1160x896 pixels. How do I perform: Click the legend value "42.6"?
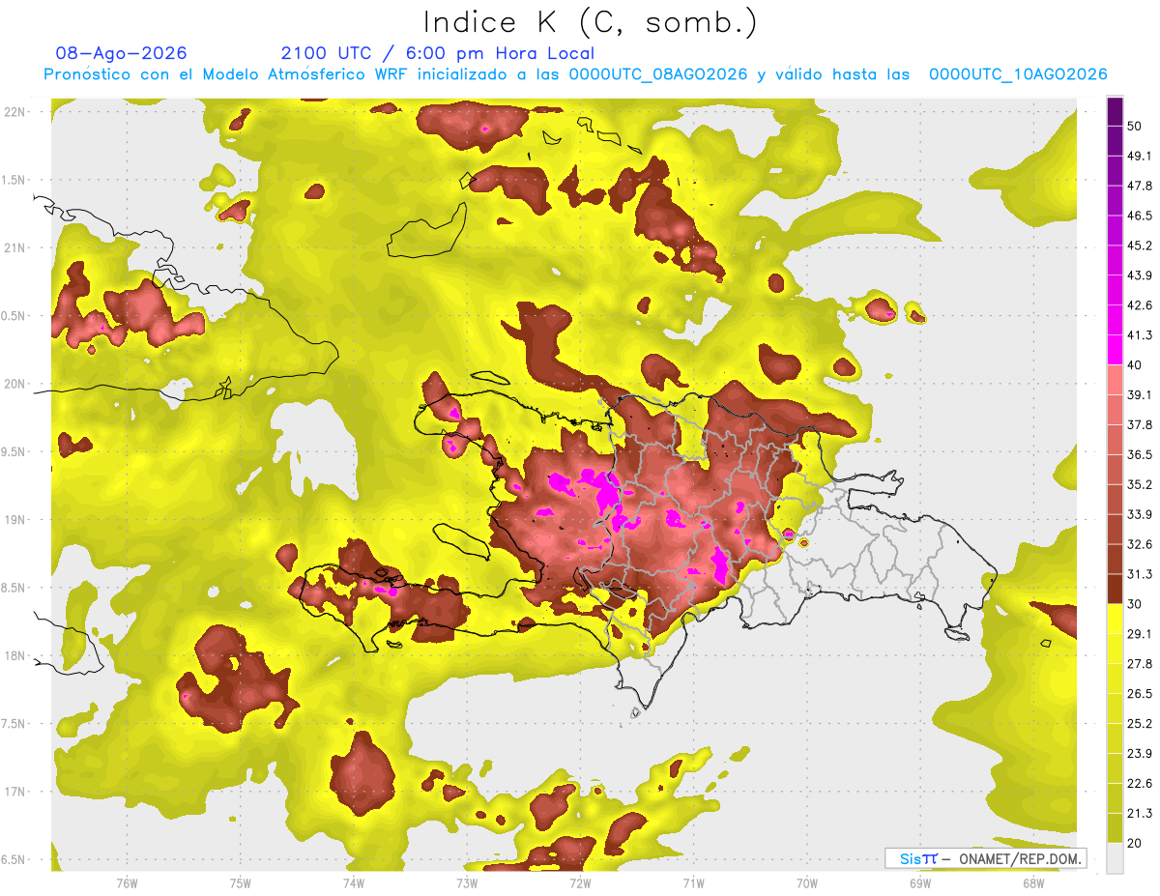(x=1140, y=305)
